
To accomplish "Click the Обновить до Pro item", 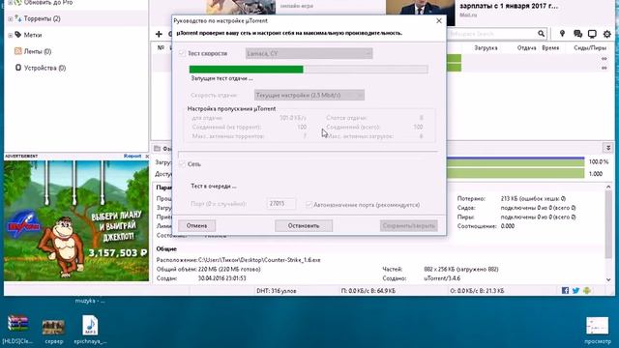I will click(48, 3).
